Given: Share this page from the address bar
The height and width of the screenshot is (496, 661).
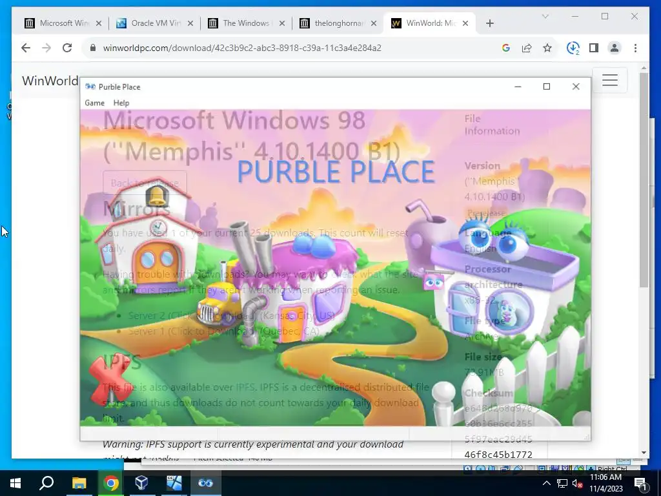Looking at the screenshot, I should (x=527, y=48).
